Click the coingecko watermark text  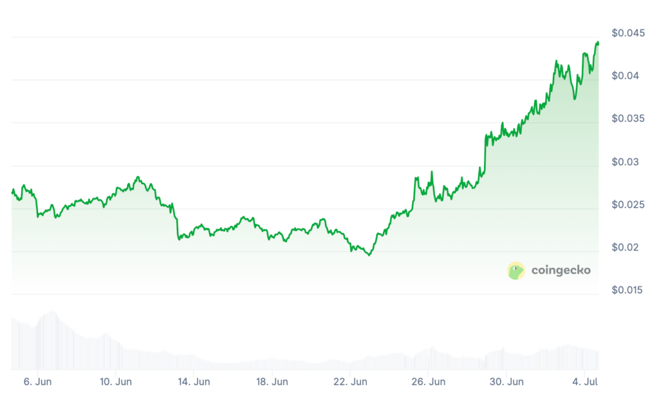point(561,270)
